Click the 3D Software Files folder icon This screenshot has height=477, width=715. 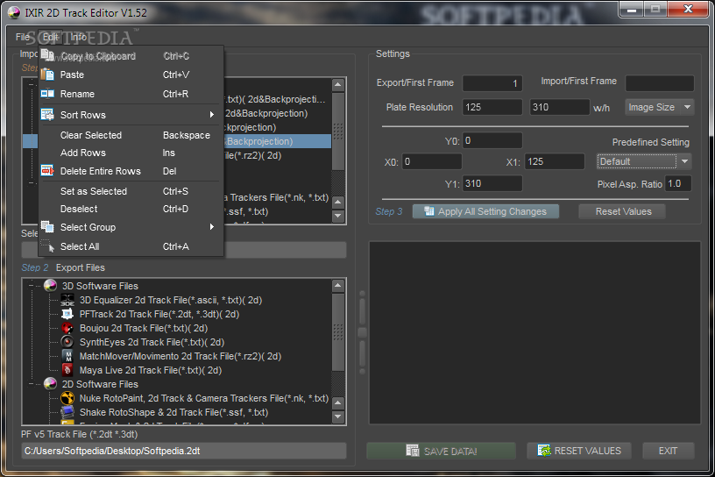[50, 286]
